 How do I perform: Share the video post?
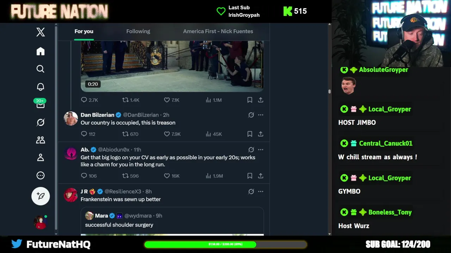(x=261, y=100)
